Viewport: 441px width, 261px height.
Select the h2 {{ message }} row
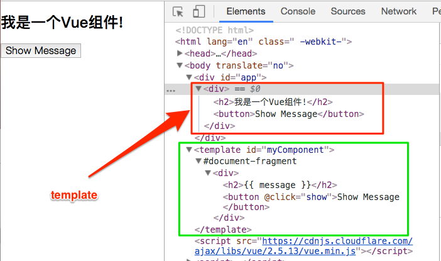coord(280,185)
